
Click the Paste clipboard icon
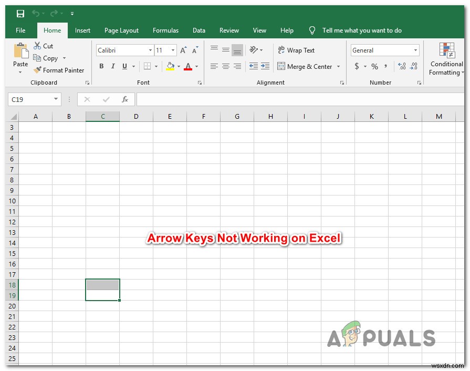point(20,50)
